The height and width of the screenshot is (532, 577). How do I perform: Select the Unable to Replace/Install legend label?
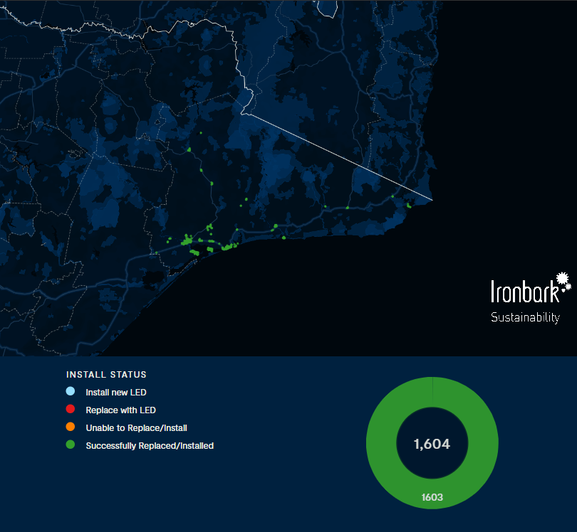[137, 428]
